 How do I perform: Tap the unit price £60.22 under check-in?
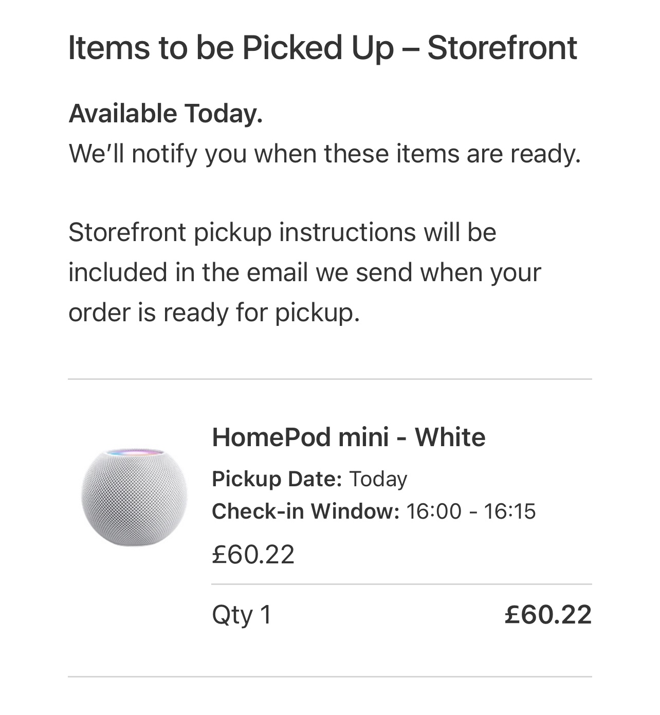pyautogui.click(x=253, y=554)
